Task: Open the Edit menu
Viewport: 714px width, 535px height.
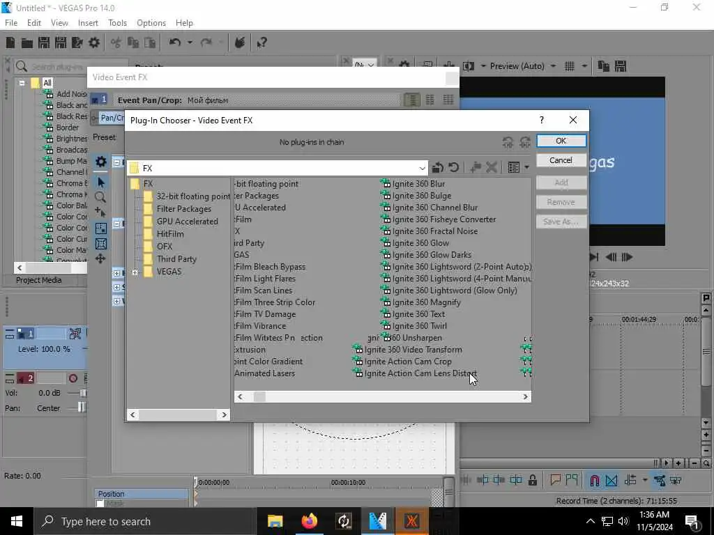Action: pos(33,23)
